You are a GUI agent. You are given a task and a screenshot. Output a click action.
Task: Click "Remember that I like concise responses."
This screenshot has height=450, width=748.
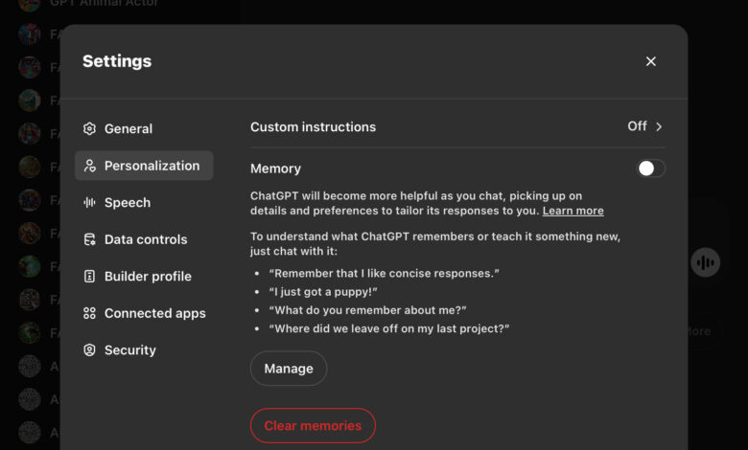click(x=384, y=273)
